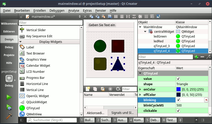The image size is (212, 124).
Task: Delete action in Action Editor
Action: click(110, 89)
